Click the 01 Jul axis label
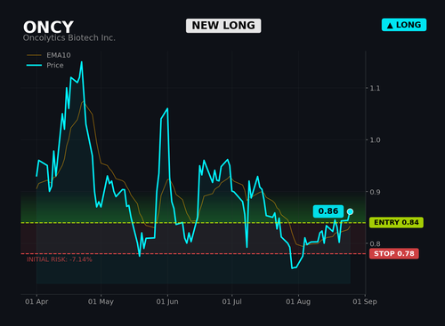Screen dimensions: 445x326 pos(231,301)
